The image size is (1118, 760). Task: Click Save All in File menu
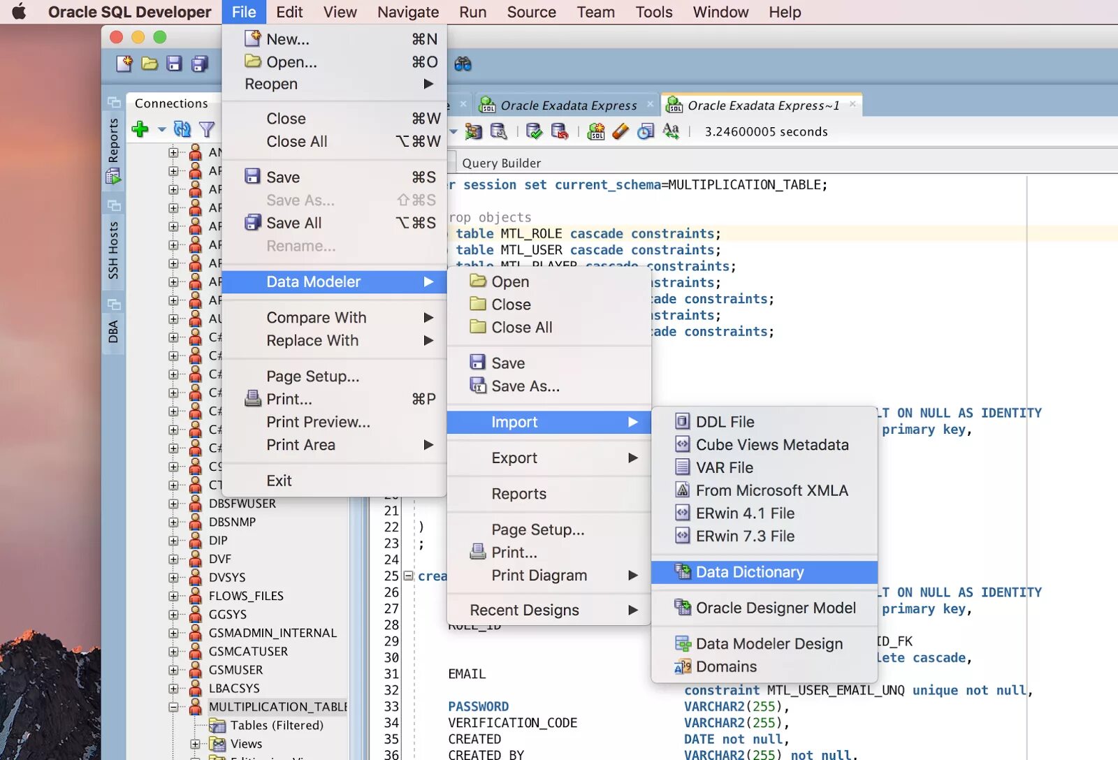tap(334, 224)
